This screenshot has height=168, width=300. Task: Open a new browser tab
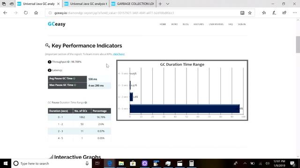(160, 4)
